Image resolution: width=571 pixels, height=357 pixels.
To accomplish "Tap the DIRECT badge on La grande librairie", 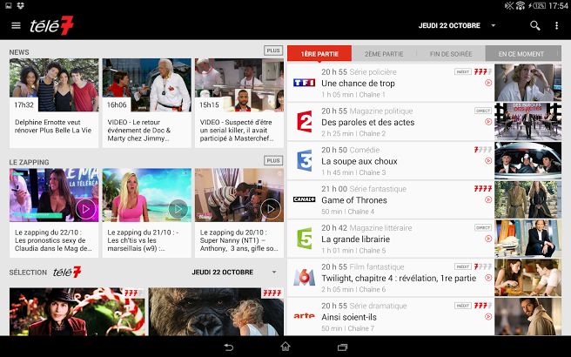I will pos(483,227).
